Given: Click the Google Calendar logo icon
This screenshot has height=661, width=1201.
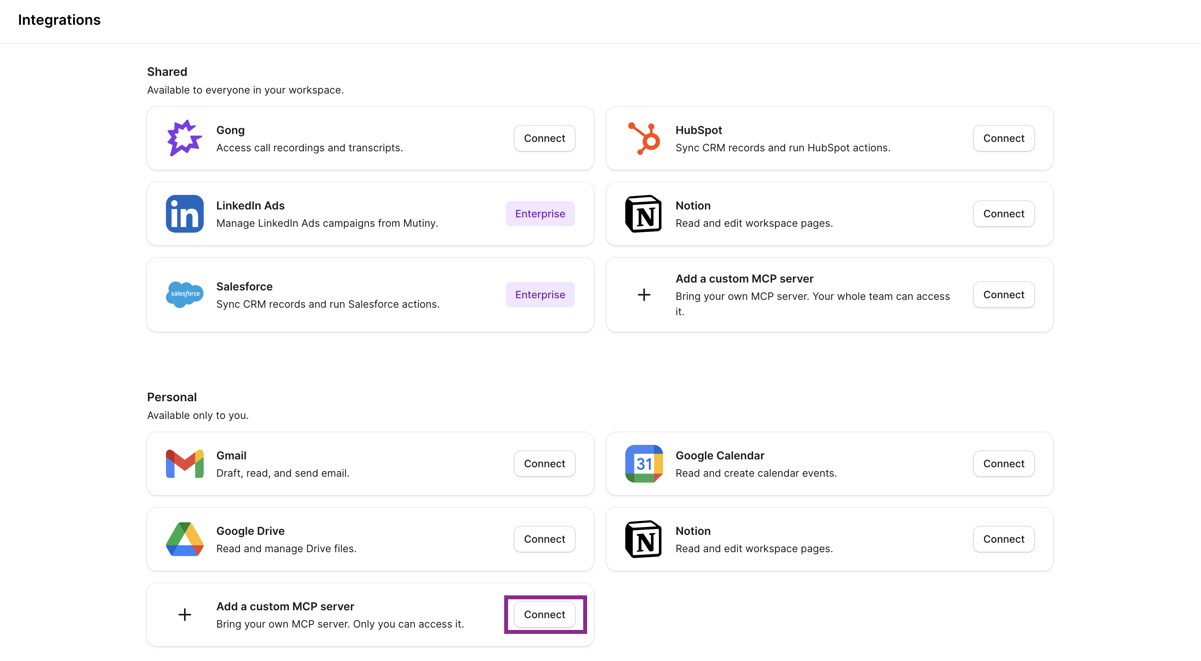Looking at the screenshot, I should click(644, 463).
